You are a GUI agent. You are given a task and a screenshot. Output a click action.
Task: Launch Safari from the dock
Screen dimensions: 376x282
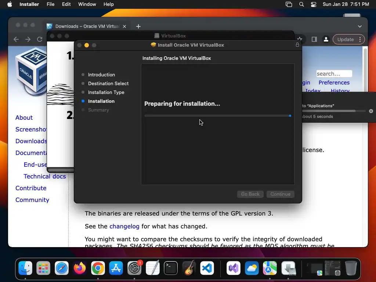pos(62,268)
